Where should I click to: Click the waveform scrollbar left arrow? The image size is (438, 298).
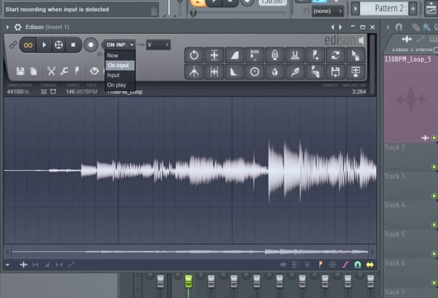(x=8, y=252)
